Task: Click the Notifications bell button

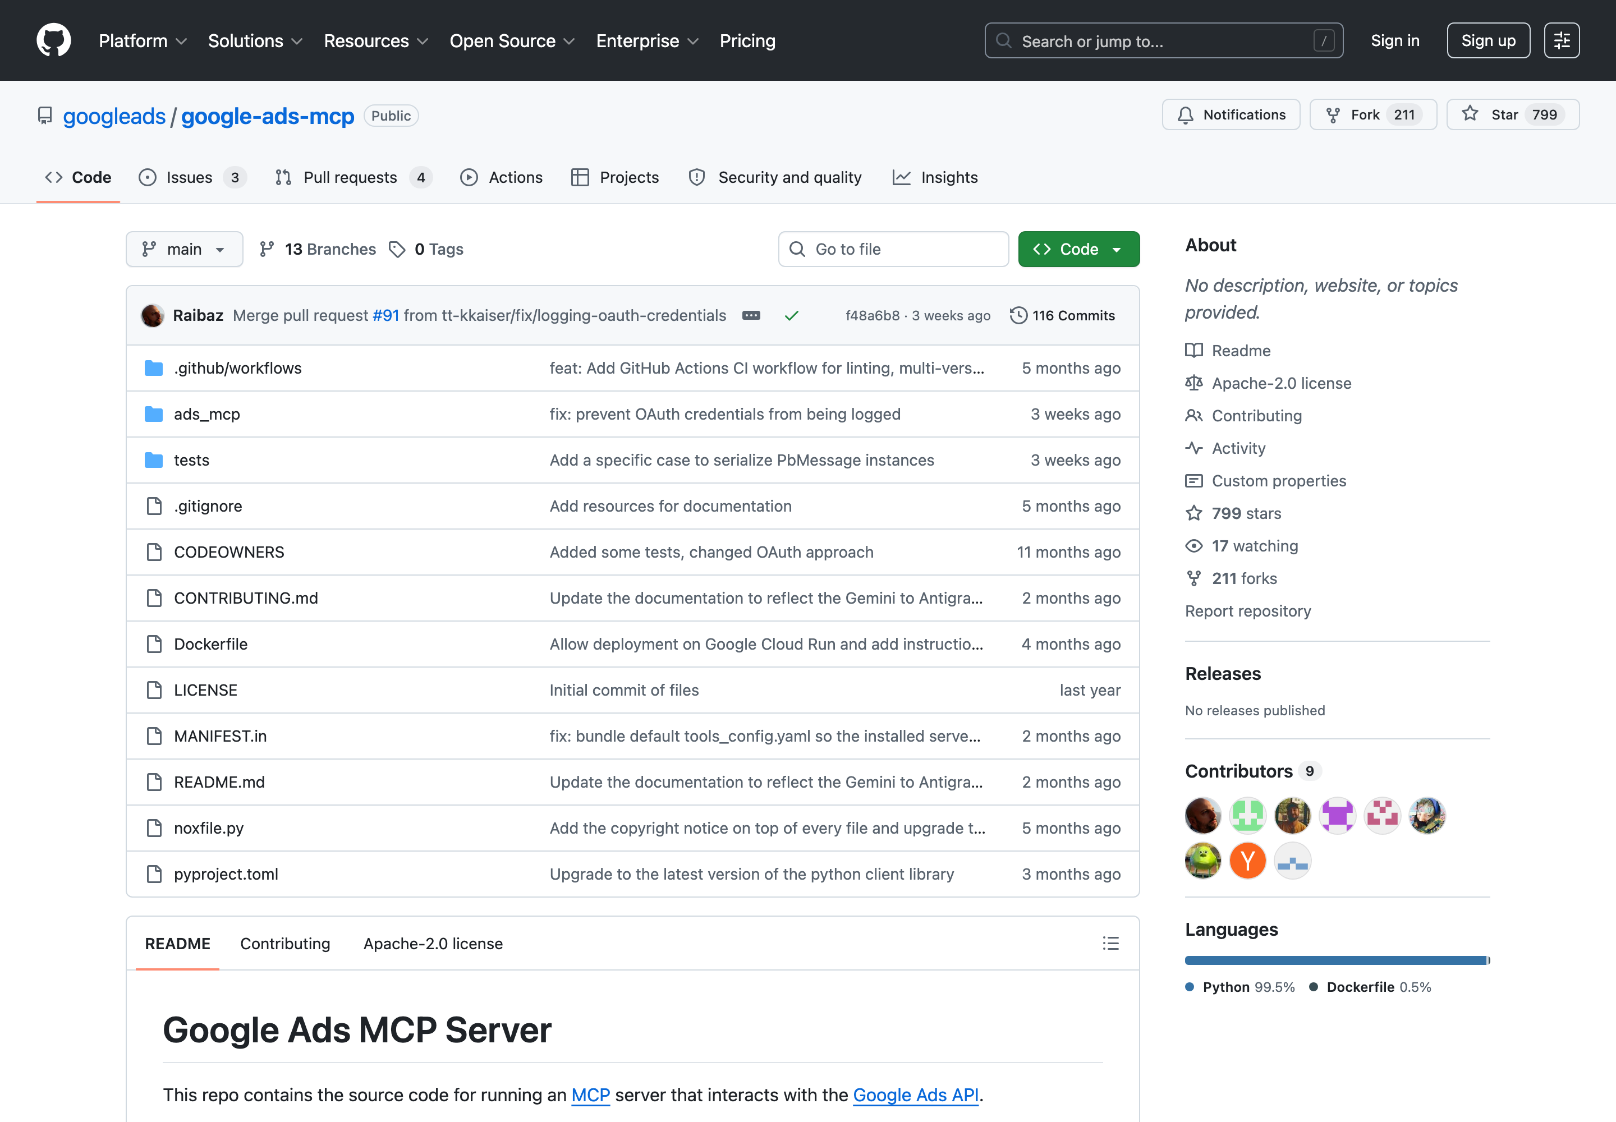Action: (x=1231, y=114)
